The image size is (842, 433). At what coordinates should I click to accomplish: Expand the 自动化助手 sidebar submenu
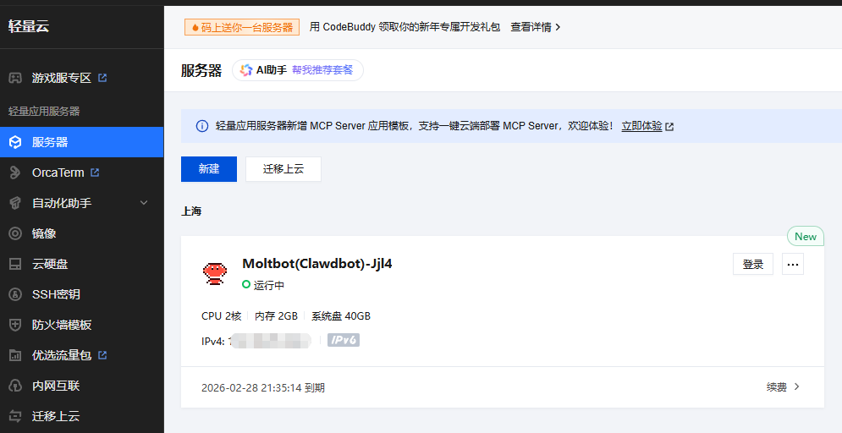[x=143, y=203]
